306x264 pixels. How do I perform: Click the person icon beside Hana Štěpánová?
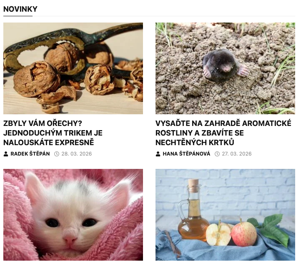click(x=158, y=154)
